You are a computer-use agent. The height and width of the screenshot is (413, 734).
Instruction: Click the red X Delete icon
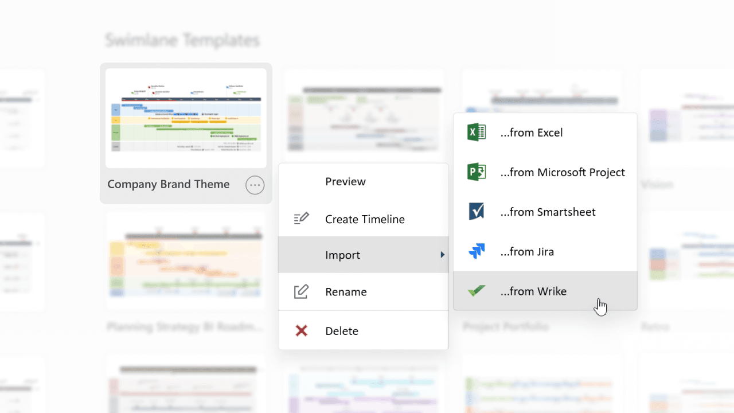301,331
